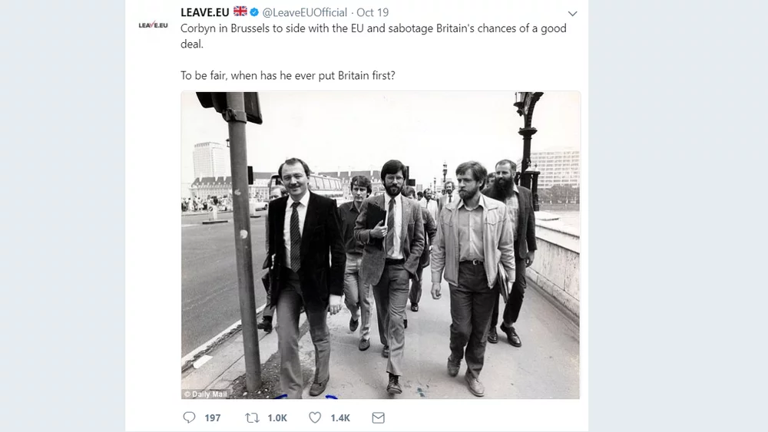Open the LEAVE.EU display name link
The width and height of the screenshot is (768, 432).
tap(204, 12)
